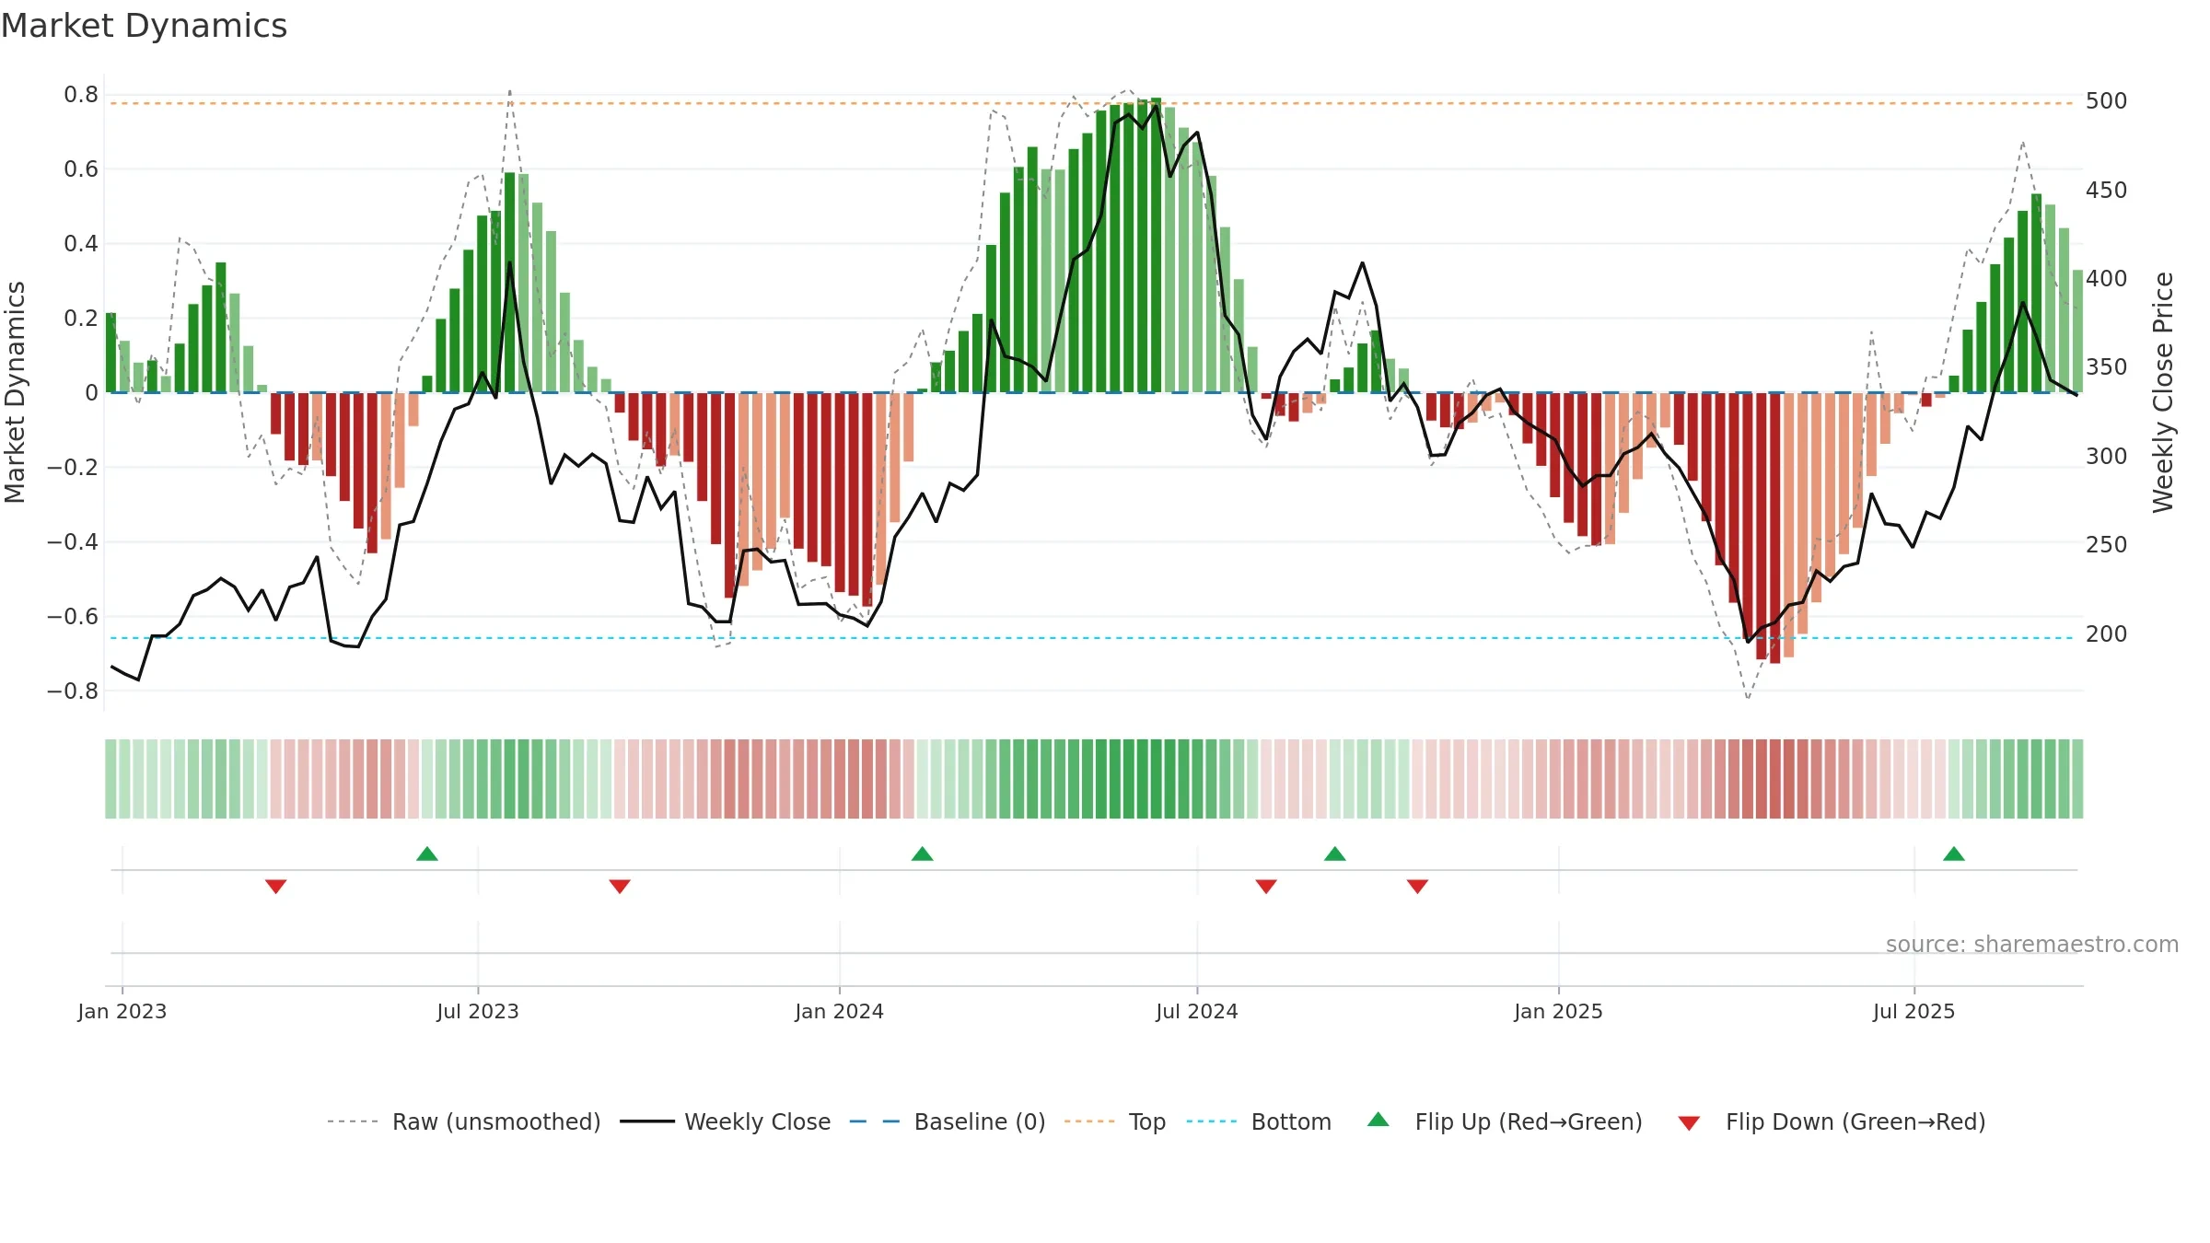
Task: Click the Flip Down (Green→Red) legend entry
Action: pos(1832,1121)
